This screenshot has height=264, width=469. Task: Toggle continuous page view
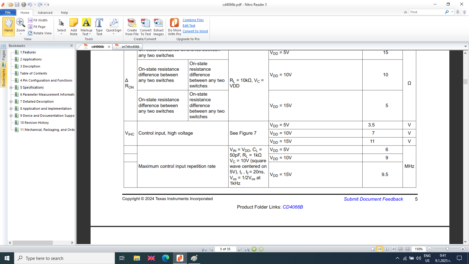380,249
